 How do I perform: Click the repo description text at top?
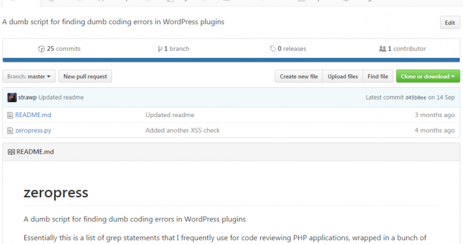(113, 22)
